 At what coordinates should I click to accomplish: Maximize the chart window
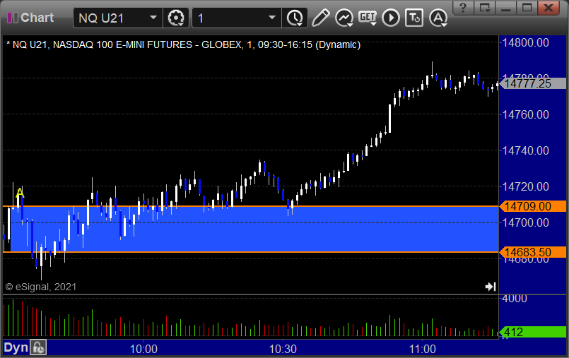point(527,7)
